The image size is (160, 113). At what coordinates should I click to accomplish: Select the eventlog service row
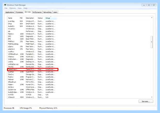32,21
